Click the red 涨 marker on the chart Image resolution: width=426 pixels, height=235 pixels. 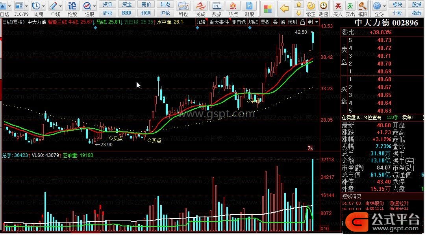click(310, 148)
